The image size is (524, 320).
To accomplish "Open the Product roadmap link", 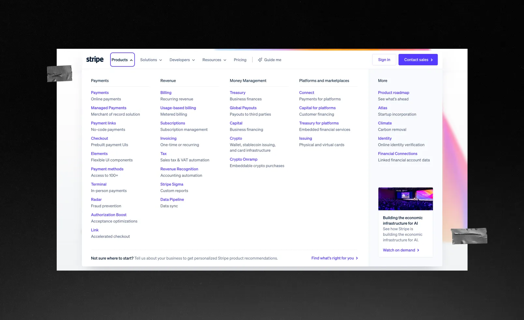I will [x=394, y=93].
